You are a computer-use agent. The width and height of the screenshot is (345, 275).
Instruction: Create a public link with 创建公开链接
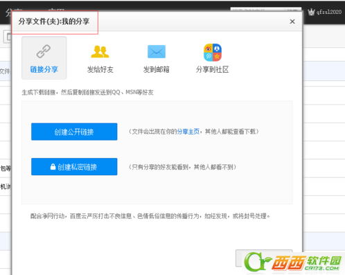click(x=74, y=132)
